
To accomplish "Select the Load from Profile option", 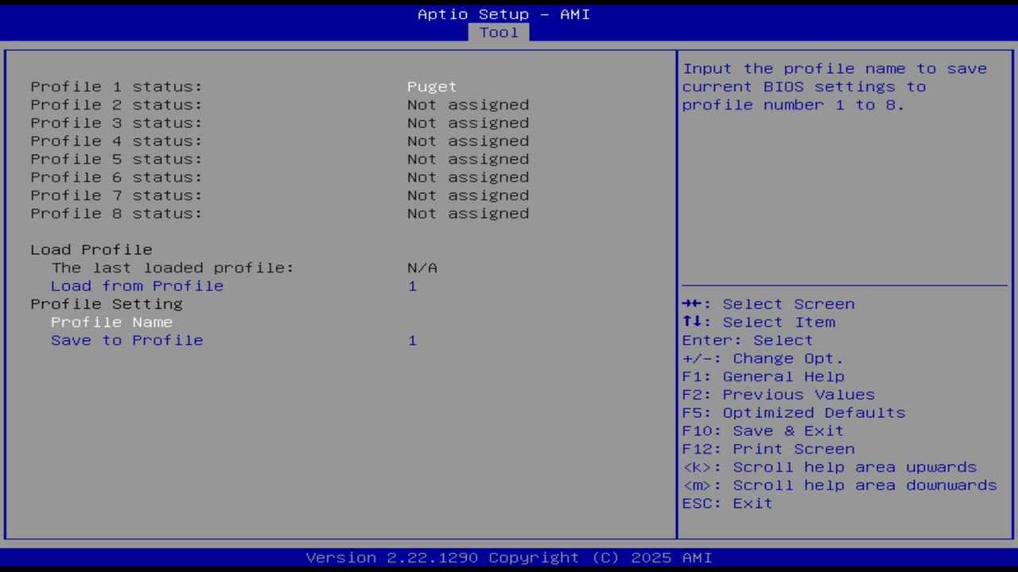I will (137, 285).
